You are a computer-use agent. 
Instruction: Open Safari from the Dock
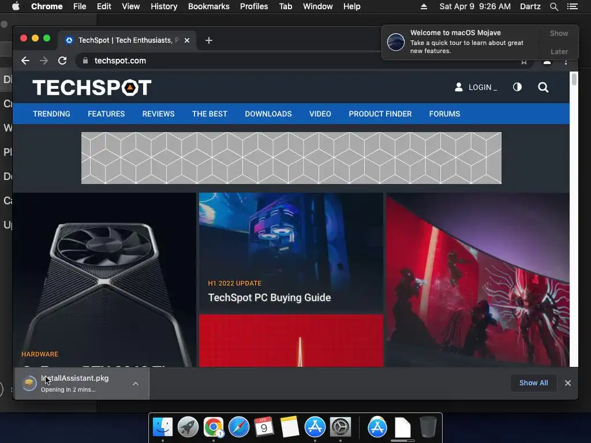click(238, 427)
